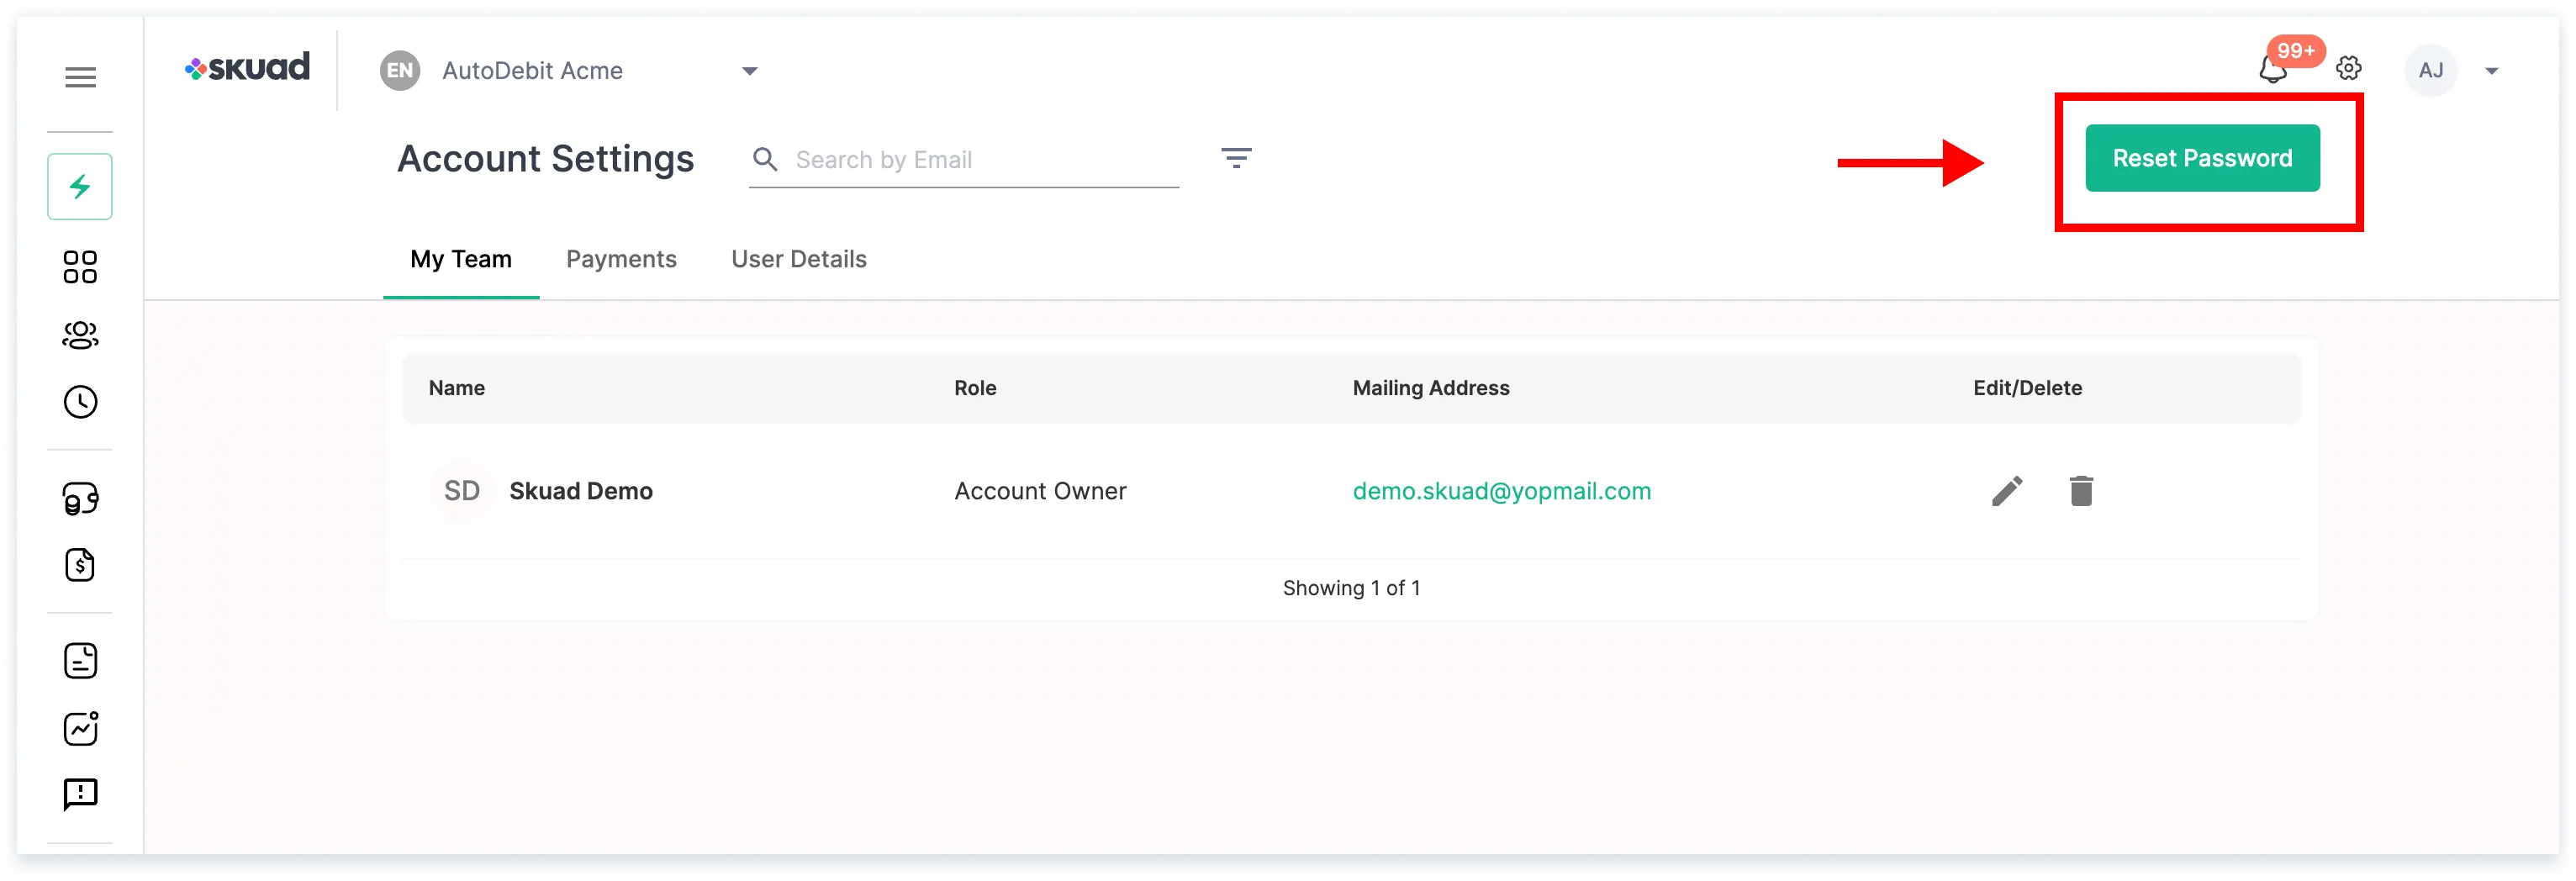Image resolution: width=2576 pixels, height=881 pixels.
Task: Click the Account Owner role cell
Action: [1040, 491]
